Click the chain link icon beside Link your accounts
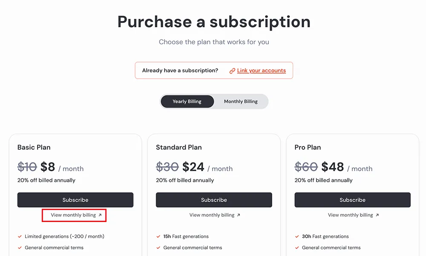 [x=232, y=71]
